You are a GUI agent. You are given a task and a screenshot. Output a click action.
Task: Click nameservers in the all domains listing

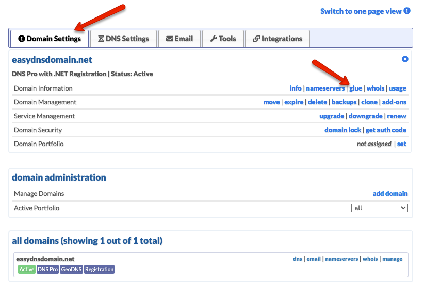[341, 259]
